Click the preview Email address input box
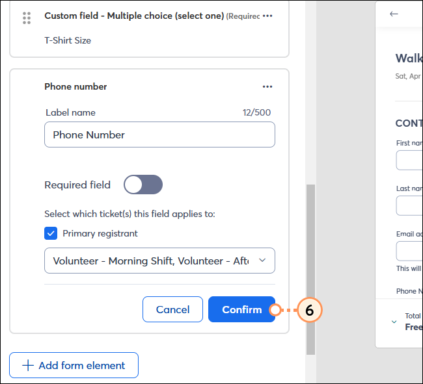423x384 pixels. (x=409, y=251)
